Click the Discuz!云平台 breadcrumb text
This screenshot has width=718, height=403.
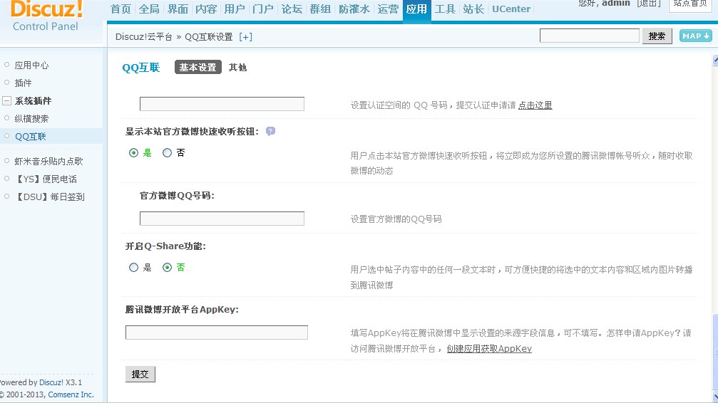click(144, 37)
